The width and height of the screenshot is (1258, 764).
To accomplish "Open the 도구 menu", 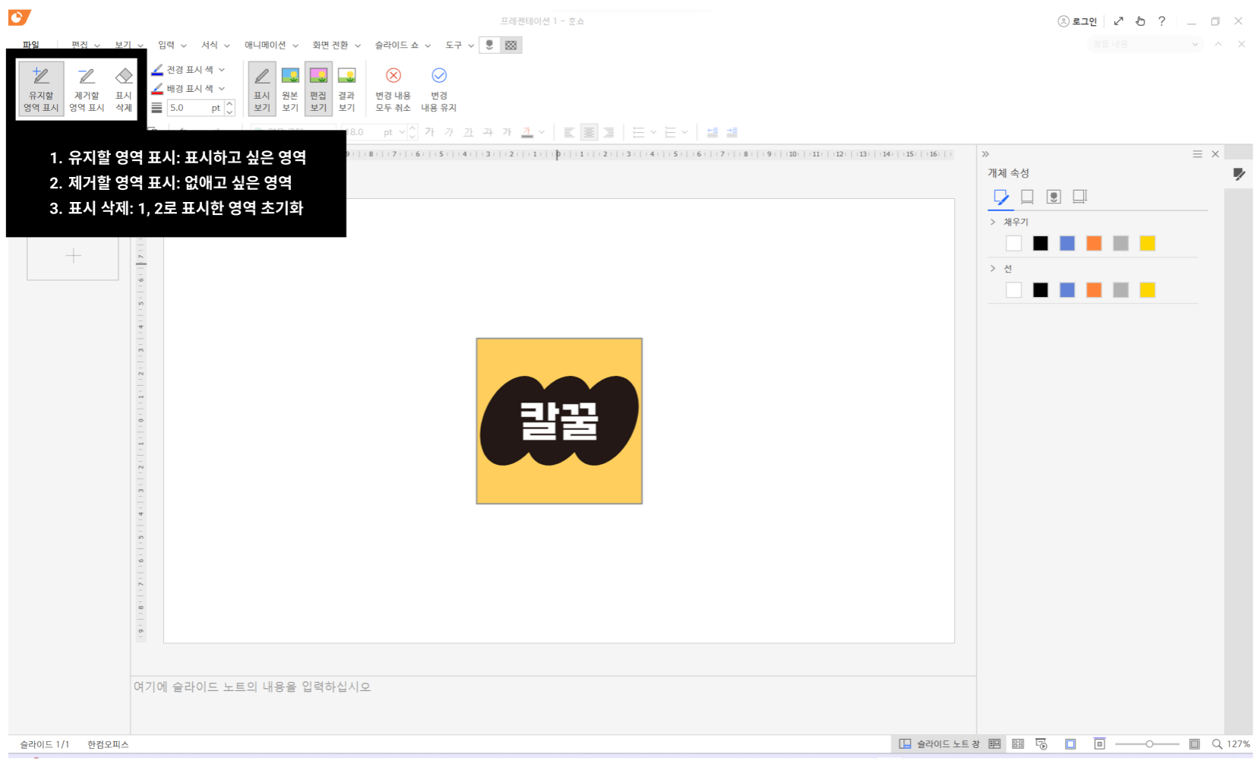I will coord(460,45).
